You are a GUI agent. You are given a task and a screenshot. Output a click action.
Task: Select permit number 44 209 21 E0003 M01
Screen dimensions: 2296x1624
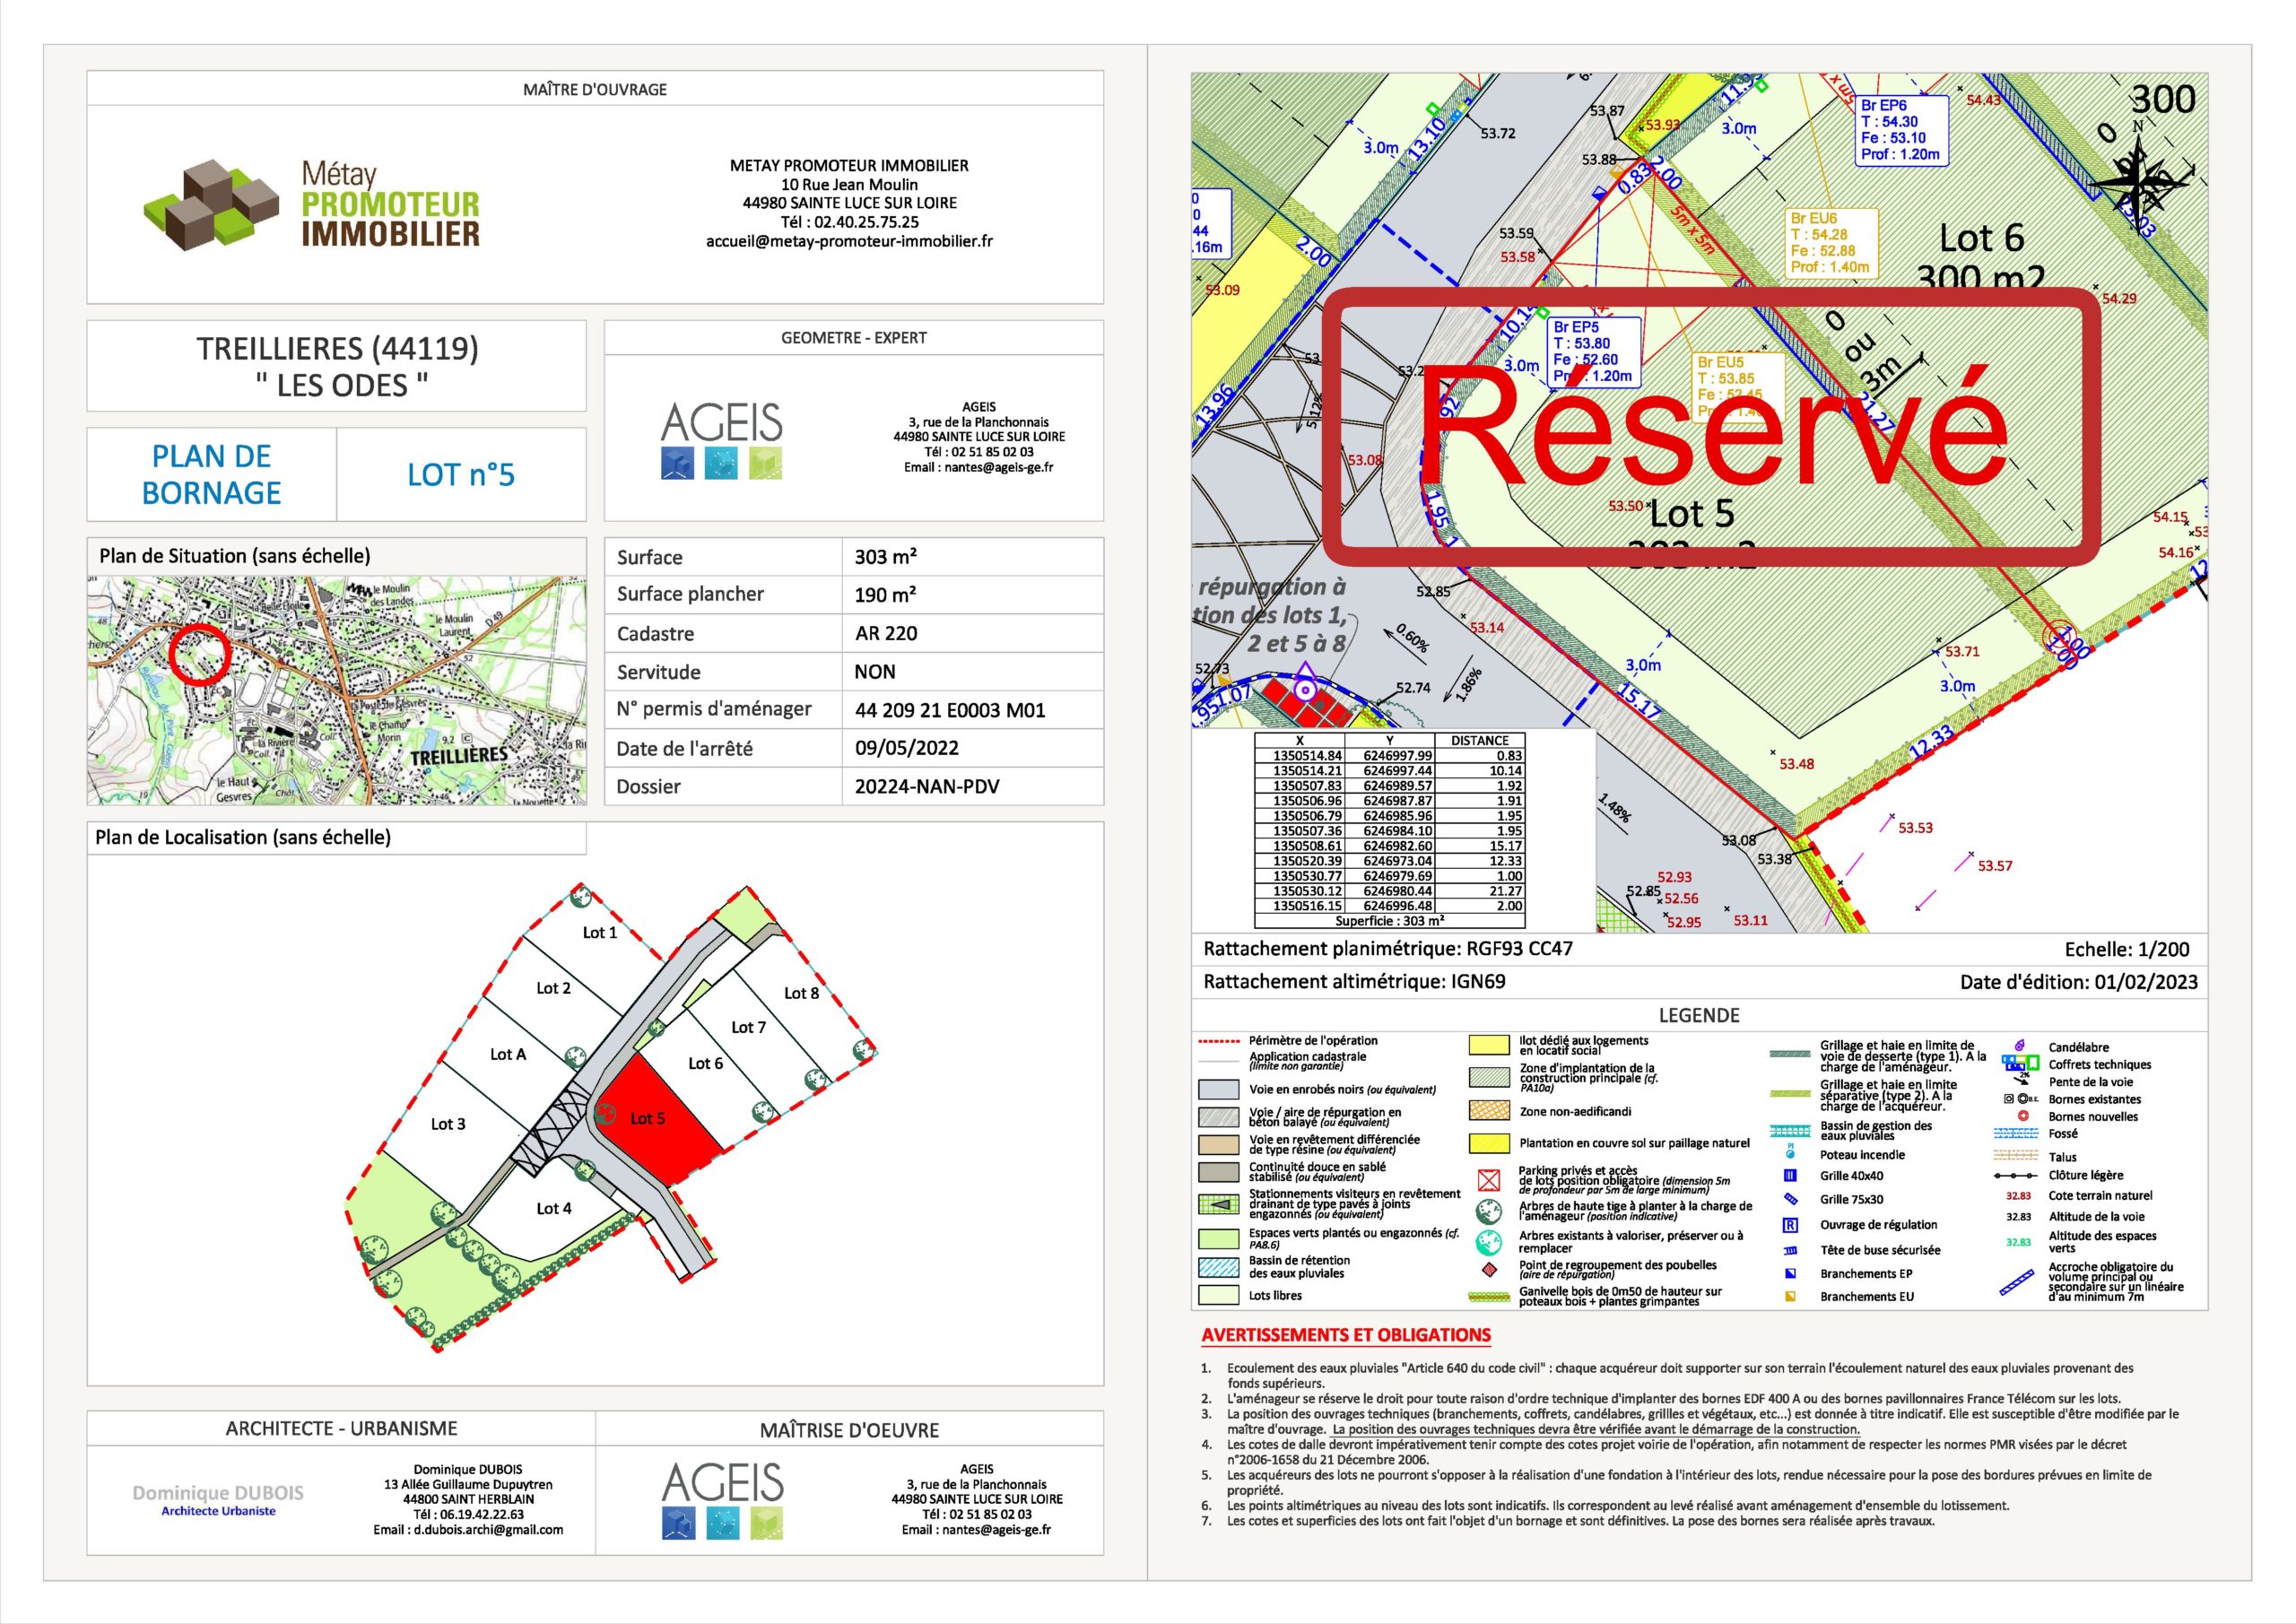[x=950, y=711]
